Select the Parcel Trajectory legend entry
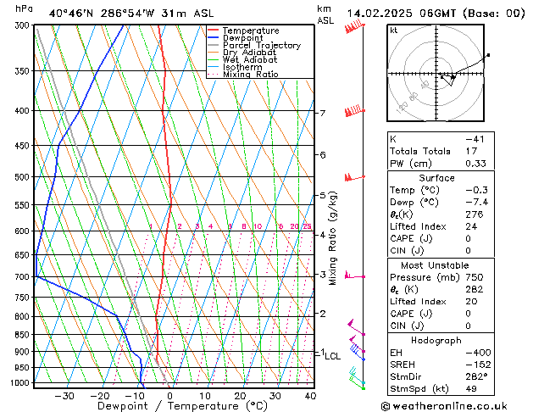Viewport: 533px width, 412px height. 261,46
